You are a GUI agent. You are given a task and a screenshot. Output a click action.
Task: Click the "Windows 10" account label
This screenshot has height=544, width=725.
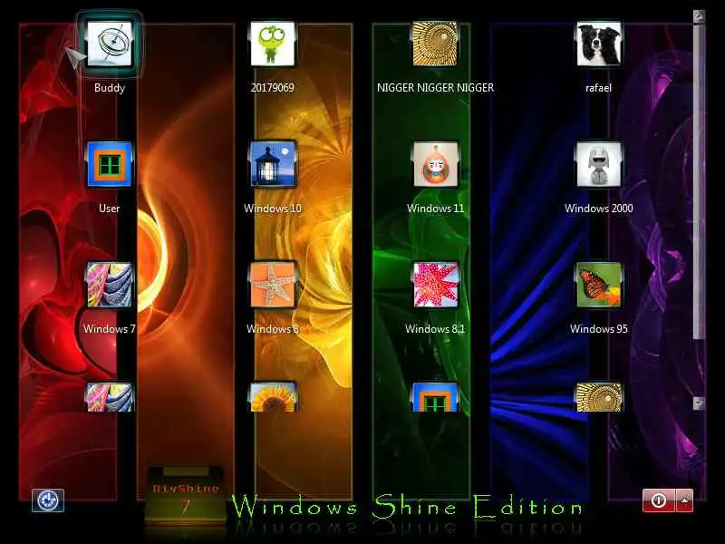(x=273, y=209)
